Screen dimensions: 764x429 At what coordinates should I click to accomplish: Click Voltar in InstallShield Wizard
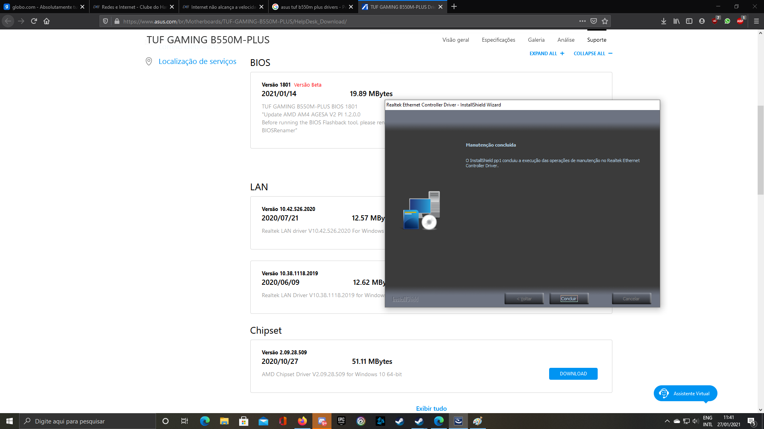pos(524,299)
